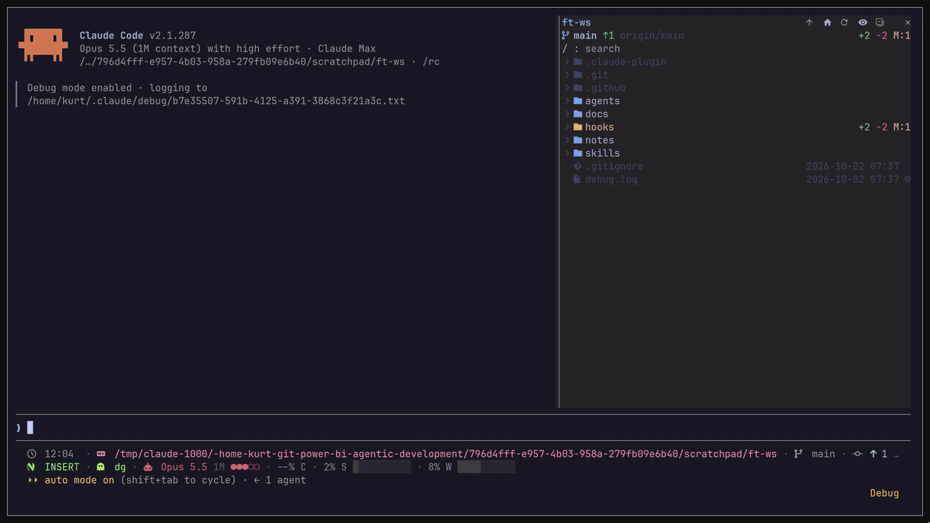Go to home directory via house icon
This screenshot has width=930, height=523.
[x=827, y=23]
